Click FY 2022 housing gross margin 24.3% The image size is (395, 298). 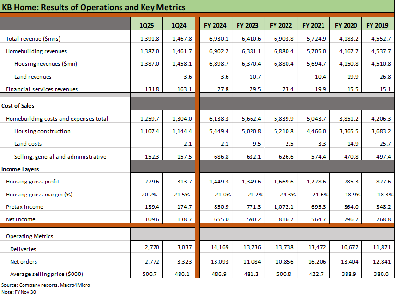[287, 195]
